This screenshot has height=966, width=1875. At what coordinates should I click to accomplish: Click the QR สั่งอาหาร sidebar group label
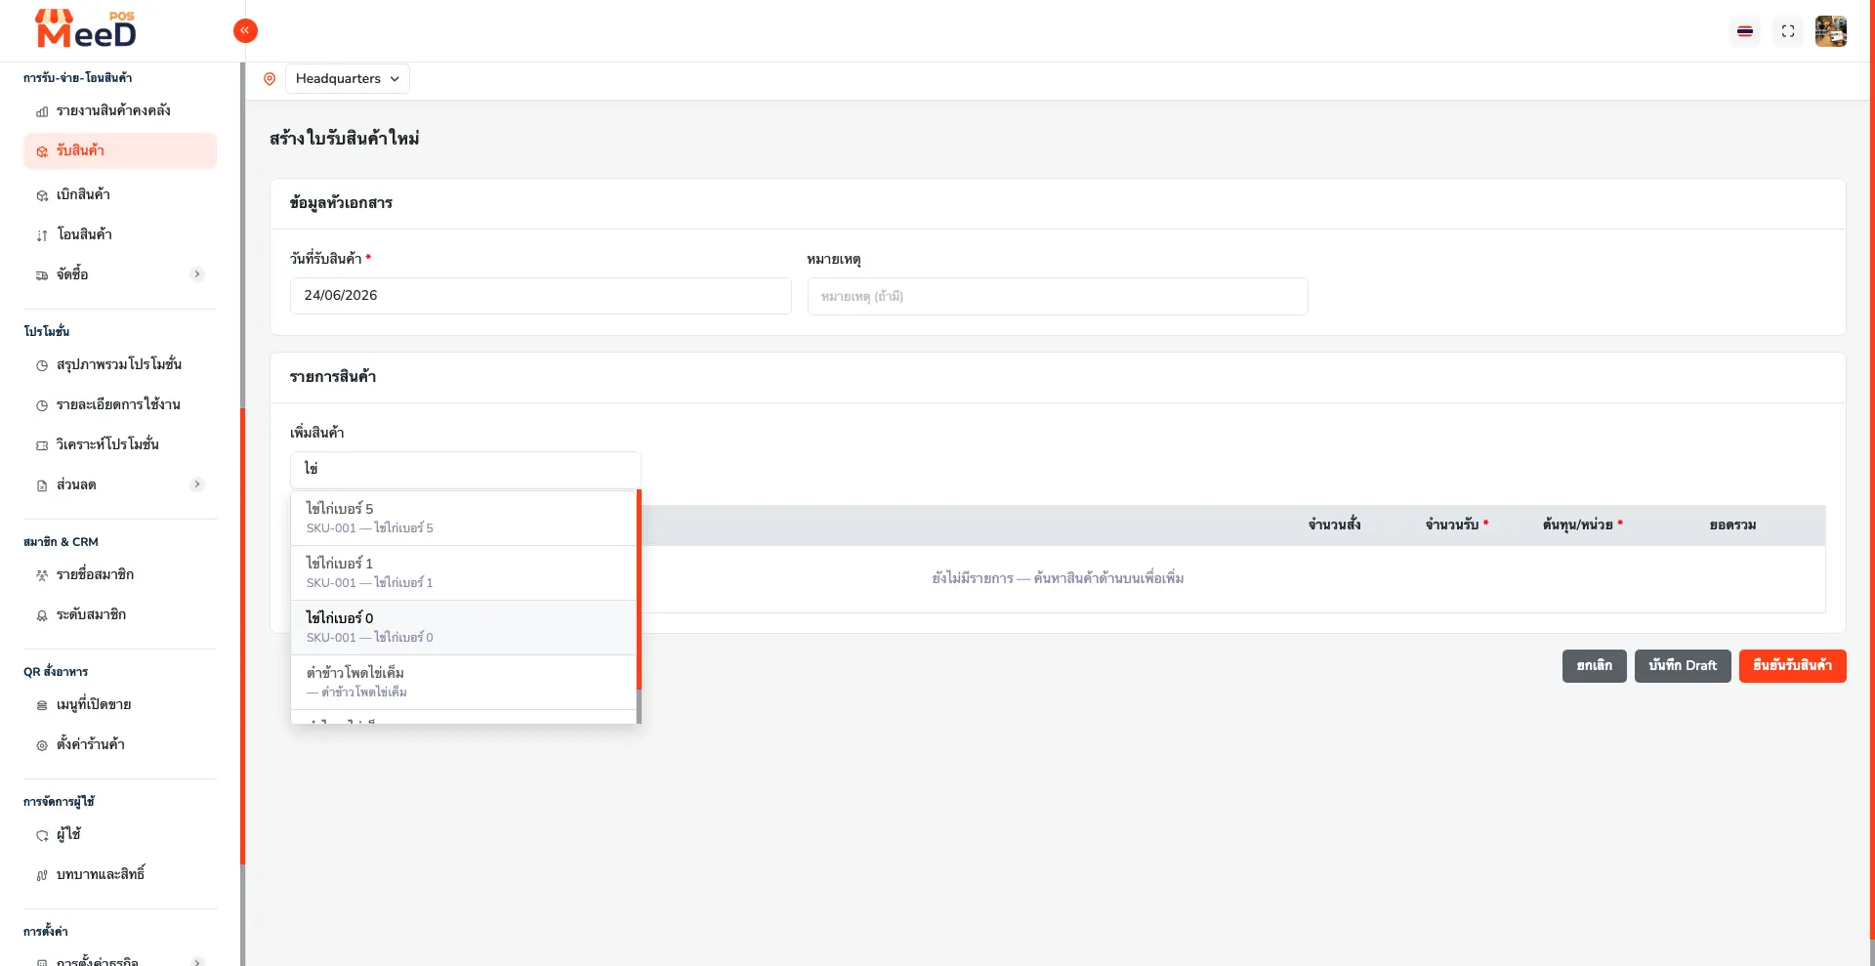[56, 672]
